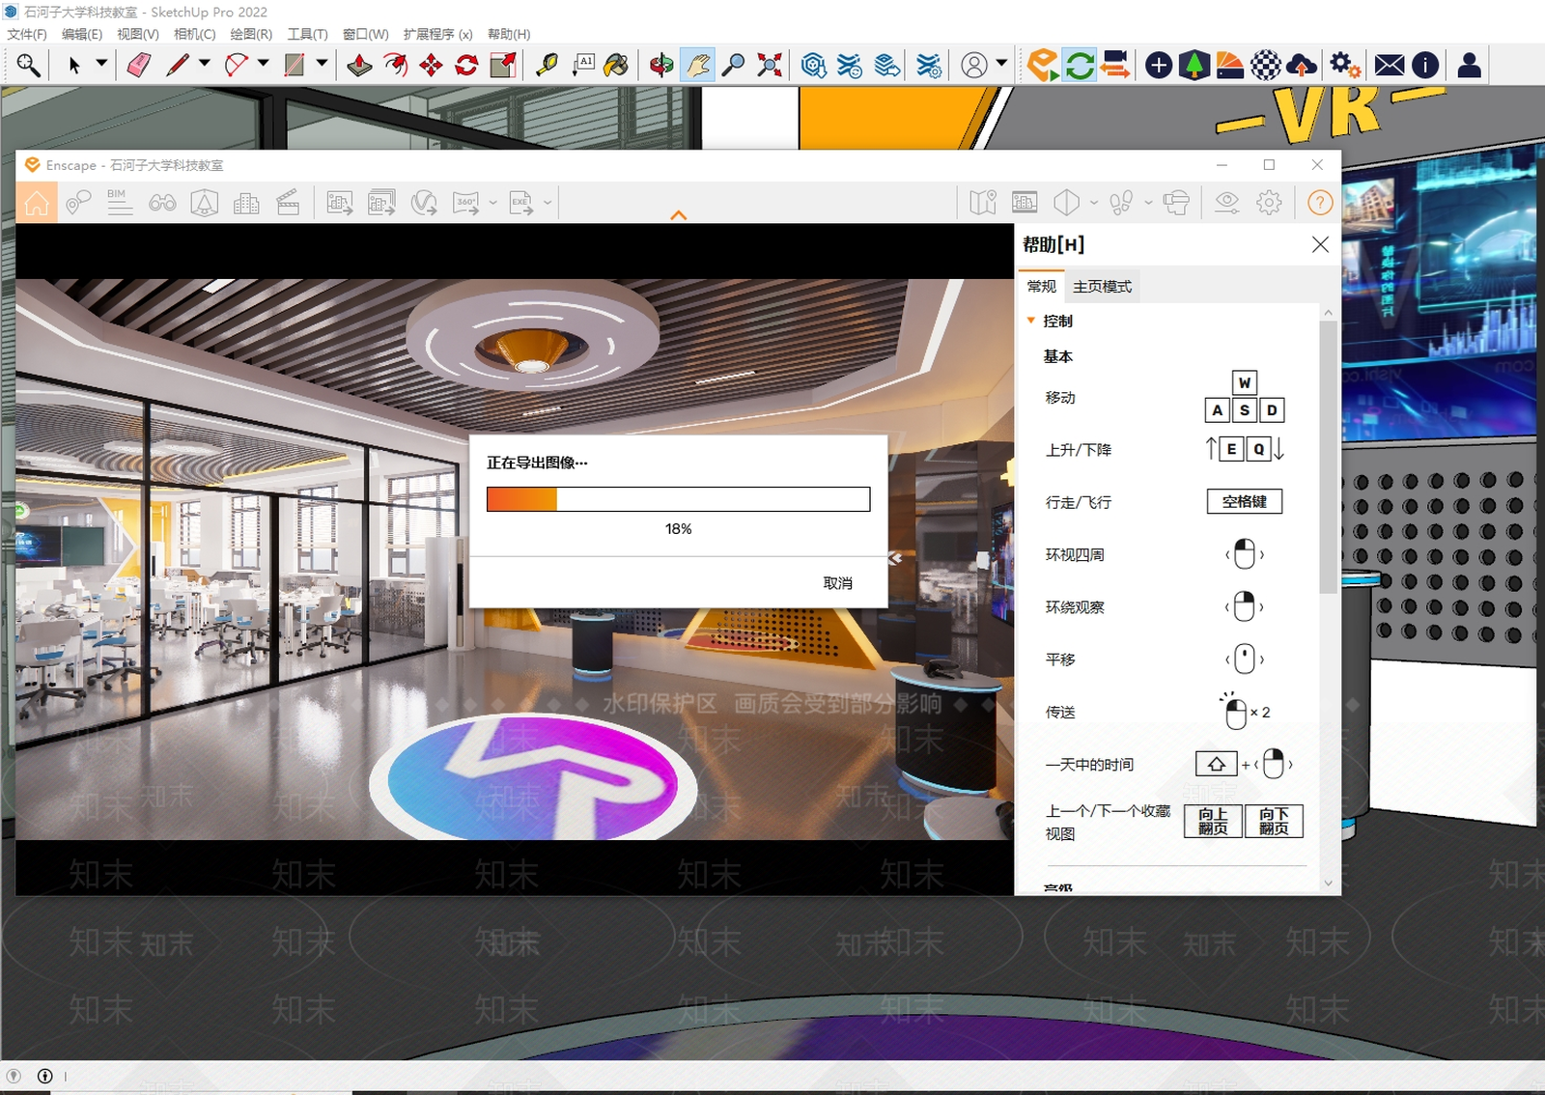
Task: Collapse the 控制 section triangle
Action: click(x=1031, y=321)
